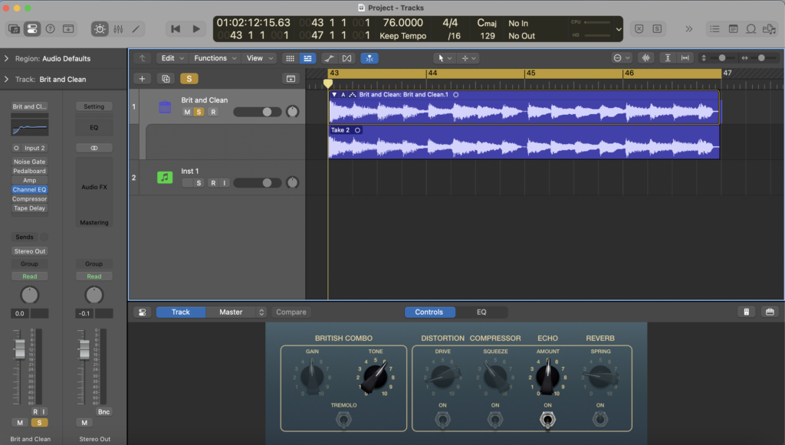Collapse take folder disclosure triangle

pyautogui.click(x=334, y=94)
